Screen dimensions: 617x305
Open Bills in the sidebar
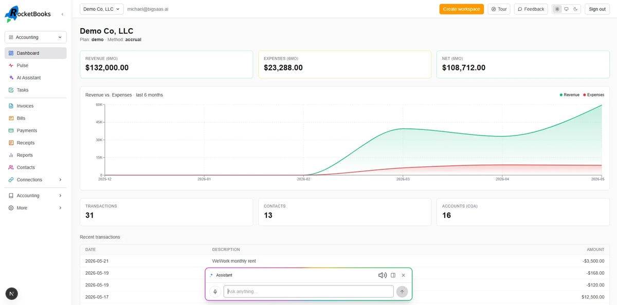[35, 118]
